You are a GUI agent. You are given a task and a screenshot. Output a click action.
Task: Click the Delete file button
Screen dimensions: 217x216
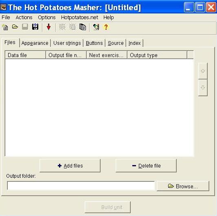[x=146, y=166]
